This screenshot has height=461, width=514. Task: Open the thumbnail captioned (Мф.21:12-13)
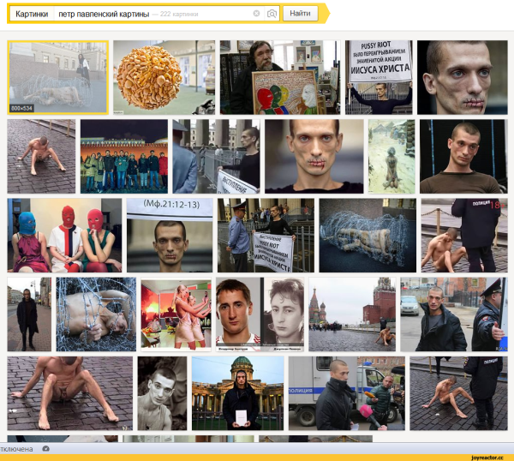click(170, 235)
